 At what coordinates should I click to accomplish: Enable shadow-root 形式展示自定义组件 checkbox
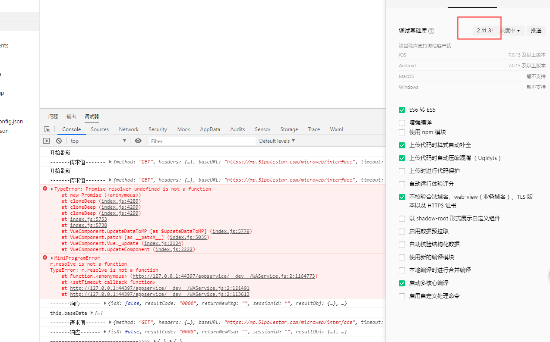click(x=402, y=219)
